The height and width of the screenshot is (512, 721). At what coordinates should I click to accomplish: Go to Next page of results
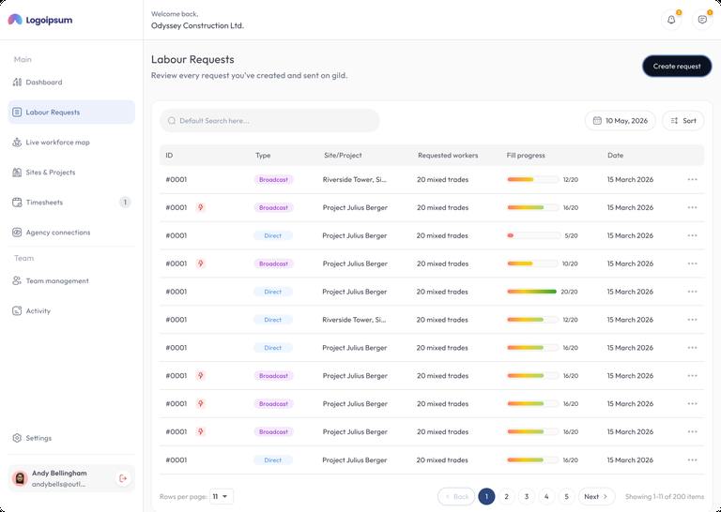click(596, 496)
